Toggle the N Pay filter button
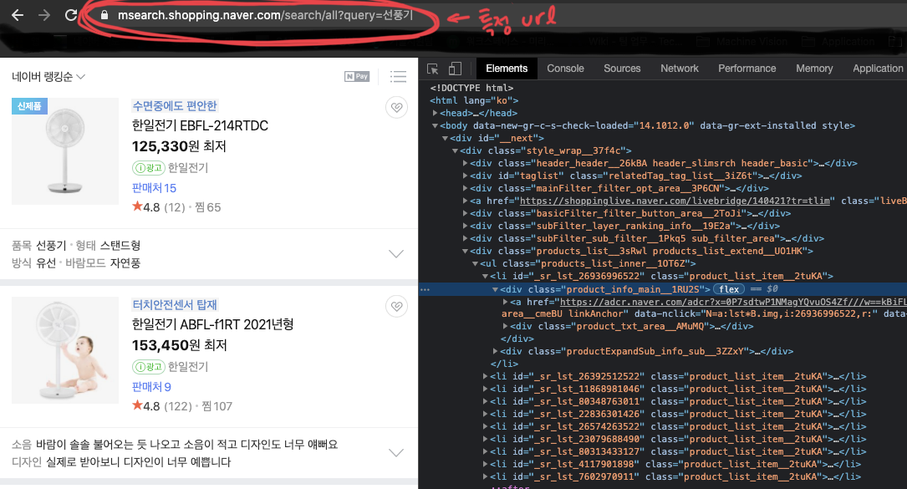 [357, 76]
